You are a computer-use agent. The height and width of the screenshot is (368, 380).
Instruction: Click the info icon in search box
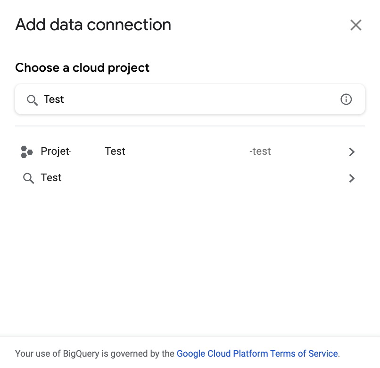click(x=346, y=100)
